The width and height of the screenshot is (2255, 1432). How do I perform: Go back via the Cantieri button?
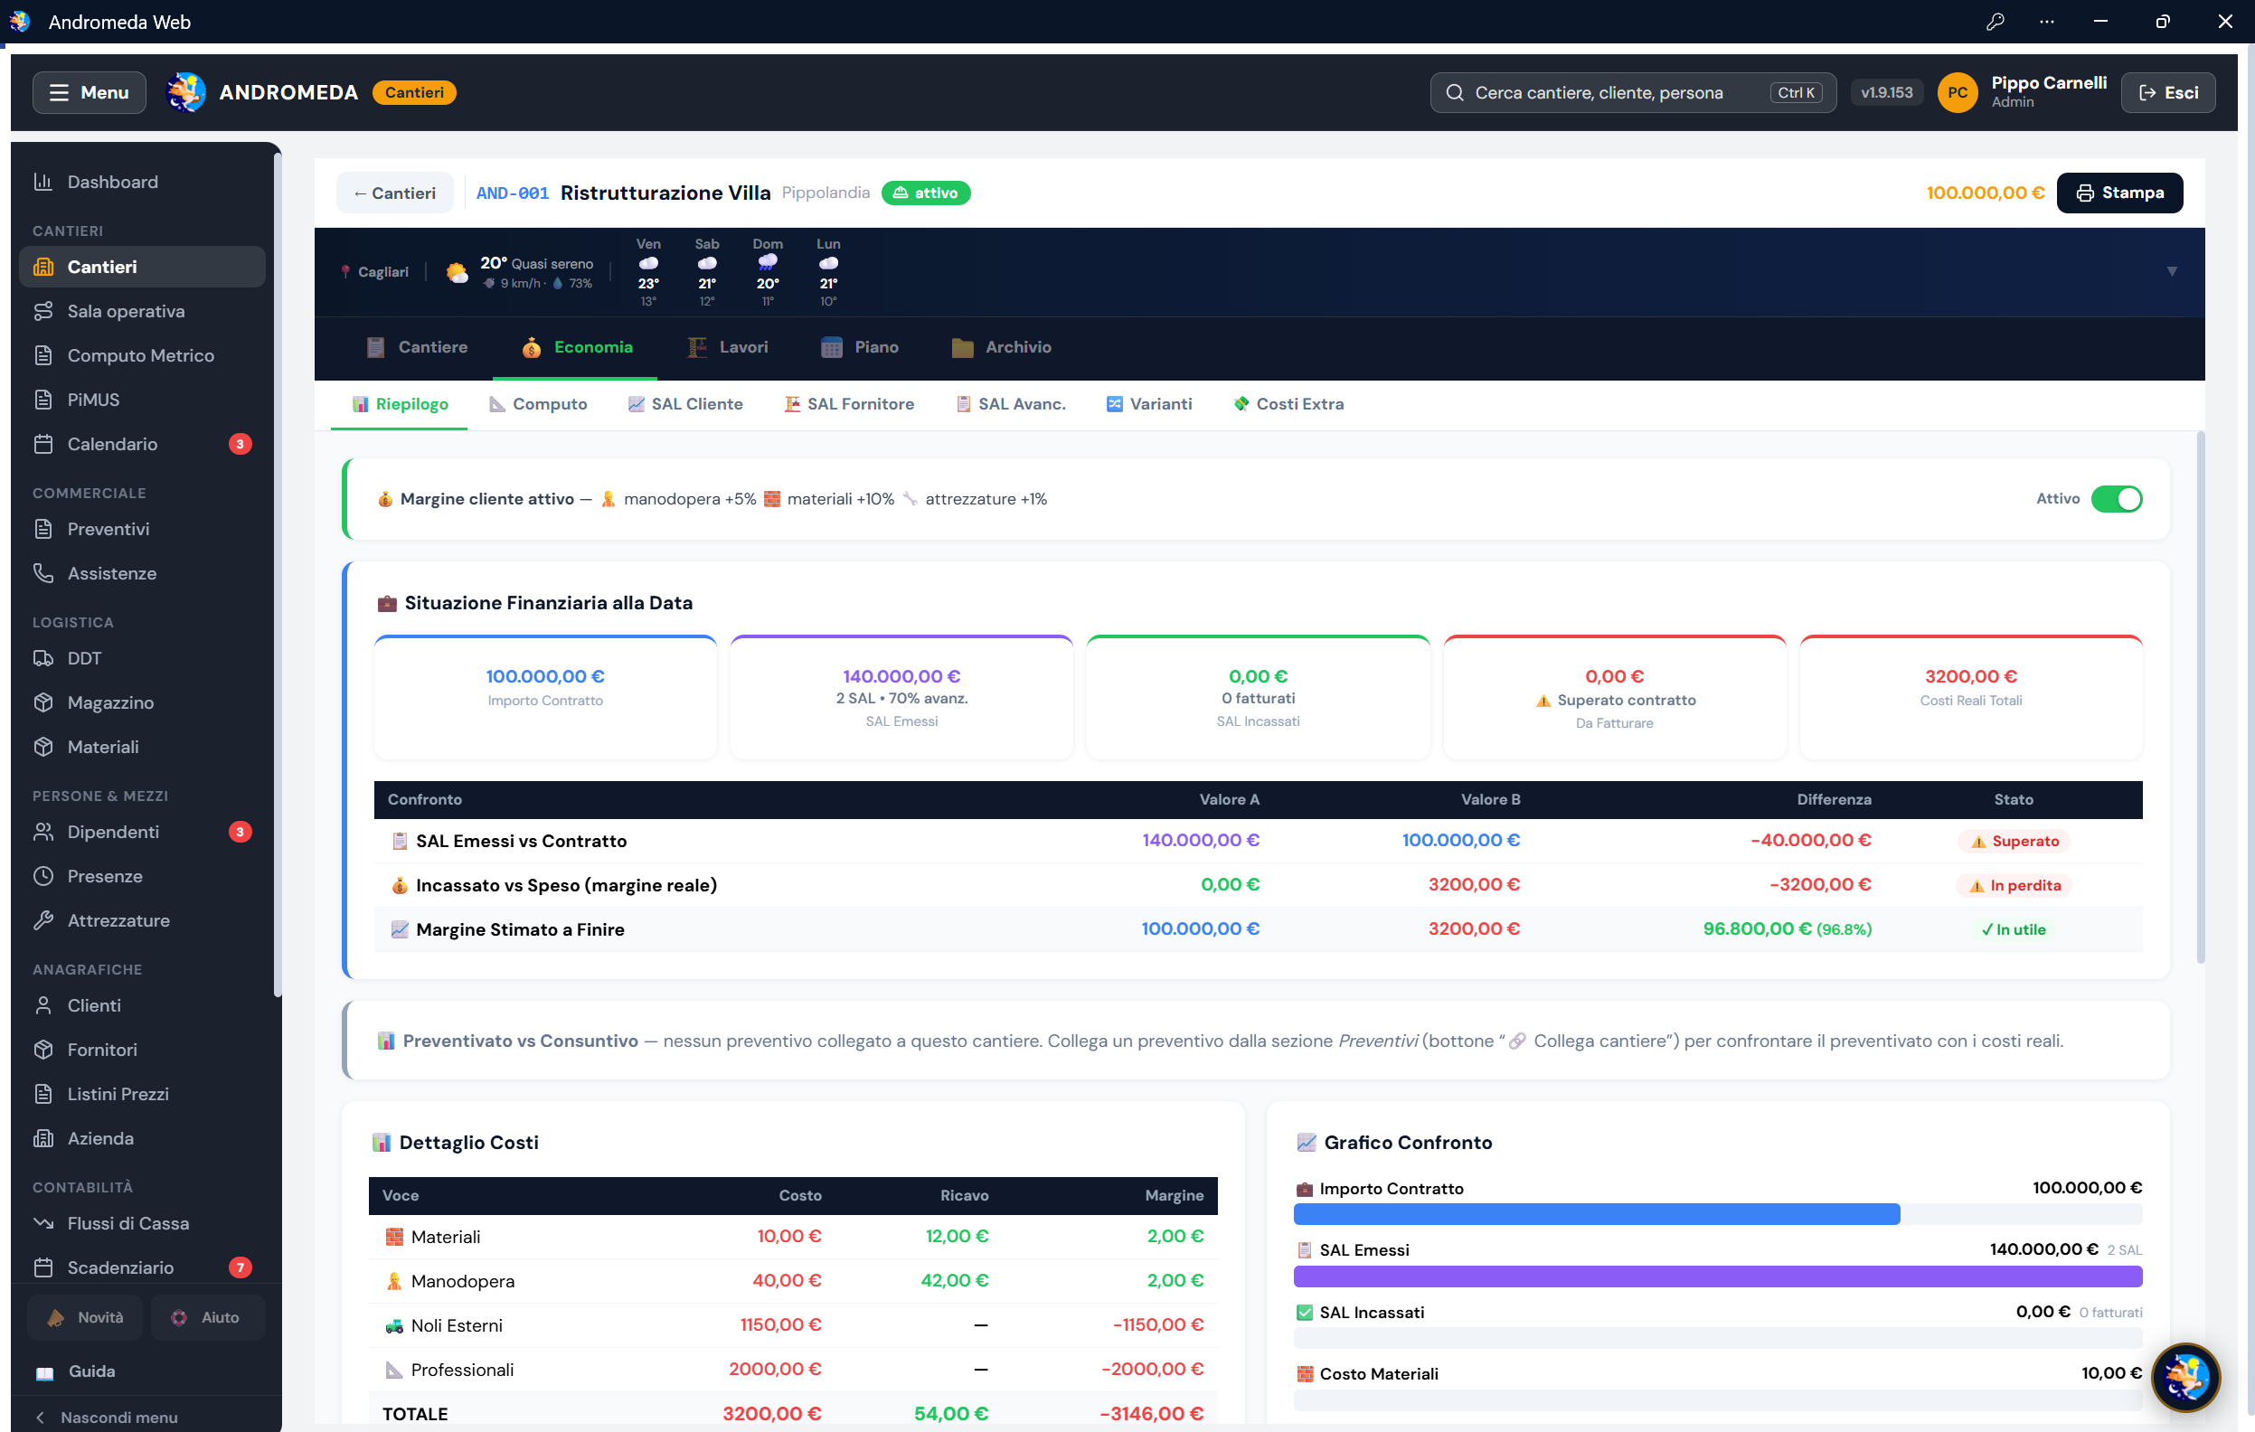point(394,193)
